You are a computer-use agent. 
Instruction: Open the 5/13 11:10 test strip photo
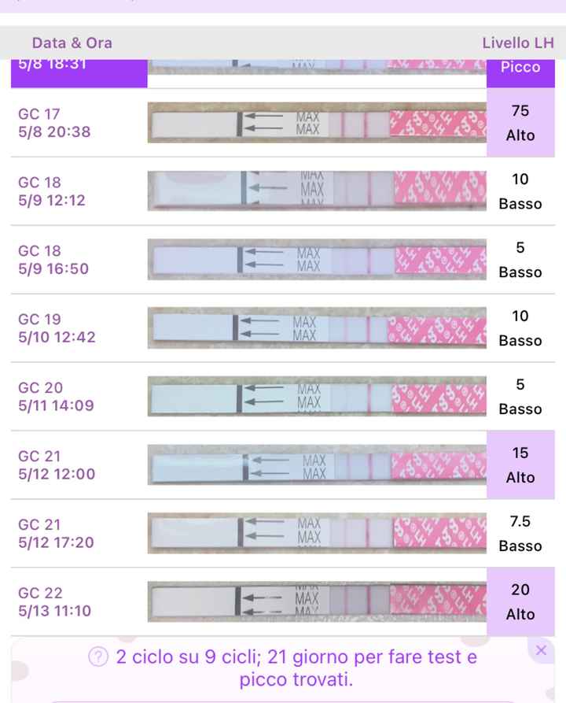pos(317,602)
